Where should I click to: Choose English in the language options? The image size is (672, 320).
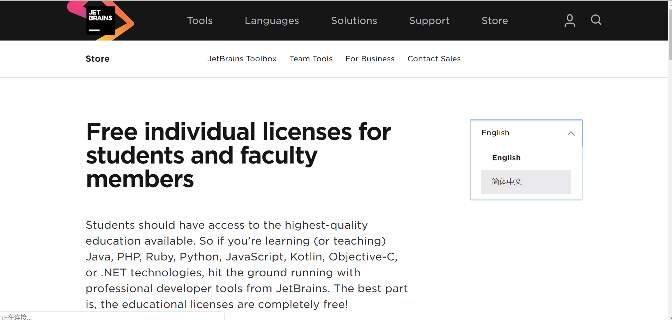pyautogui.click(x=506, y=158)
